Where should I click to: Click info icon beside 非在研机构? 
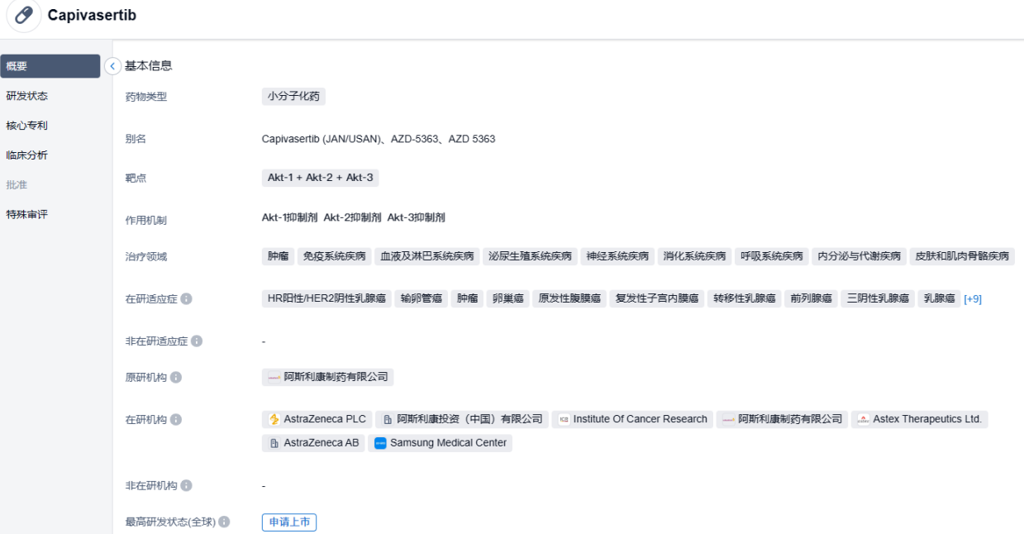(187, 485)
